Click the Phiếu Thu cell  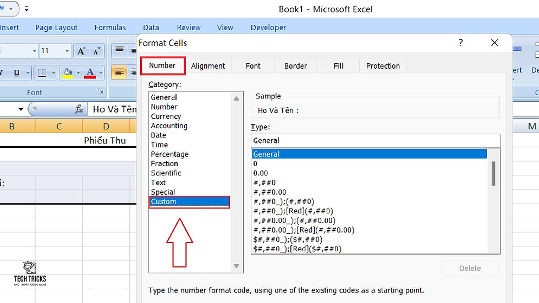point(105,140)
